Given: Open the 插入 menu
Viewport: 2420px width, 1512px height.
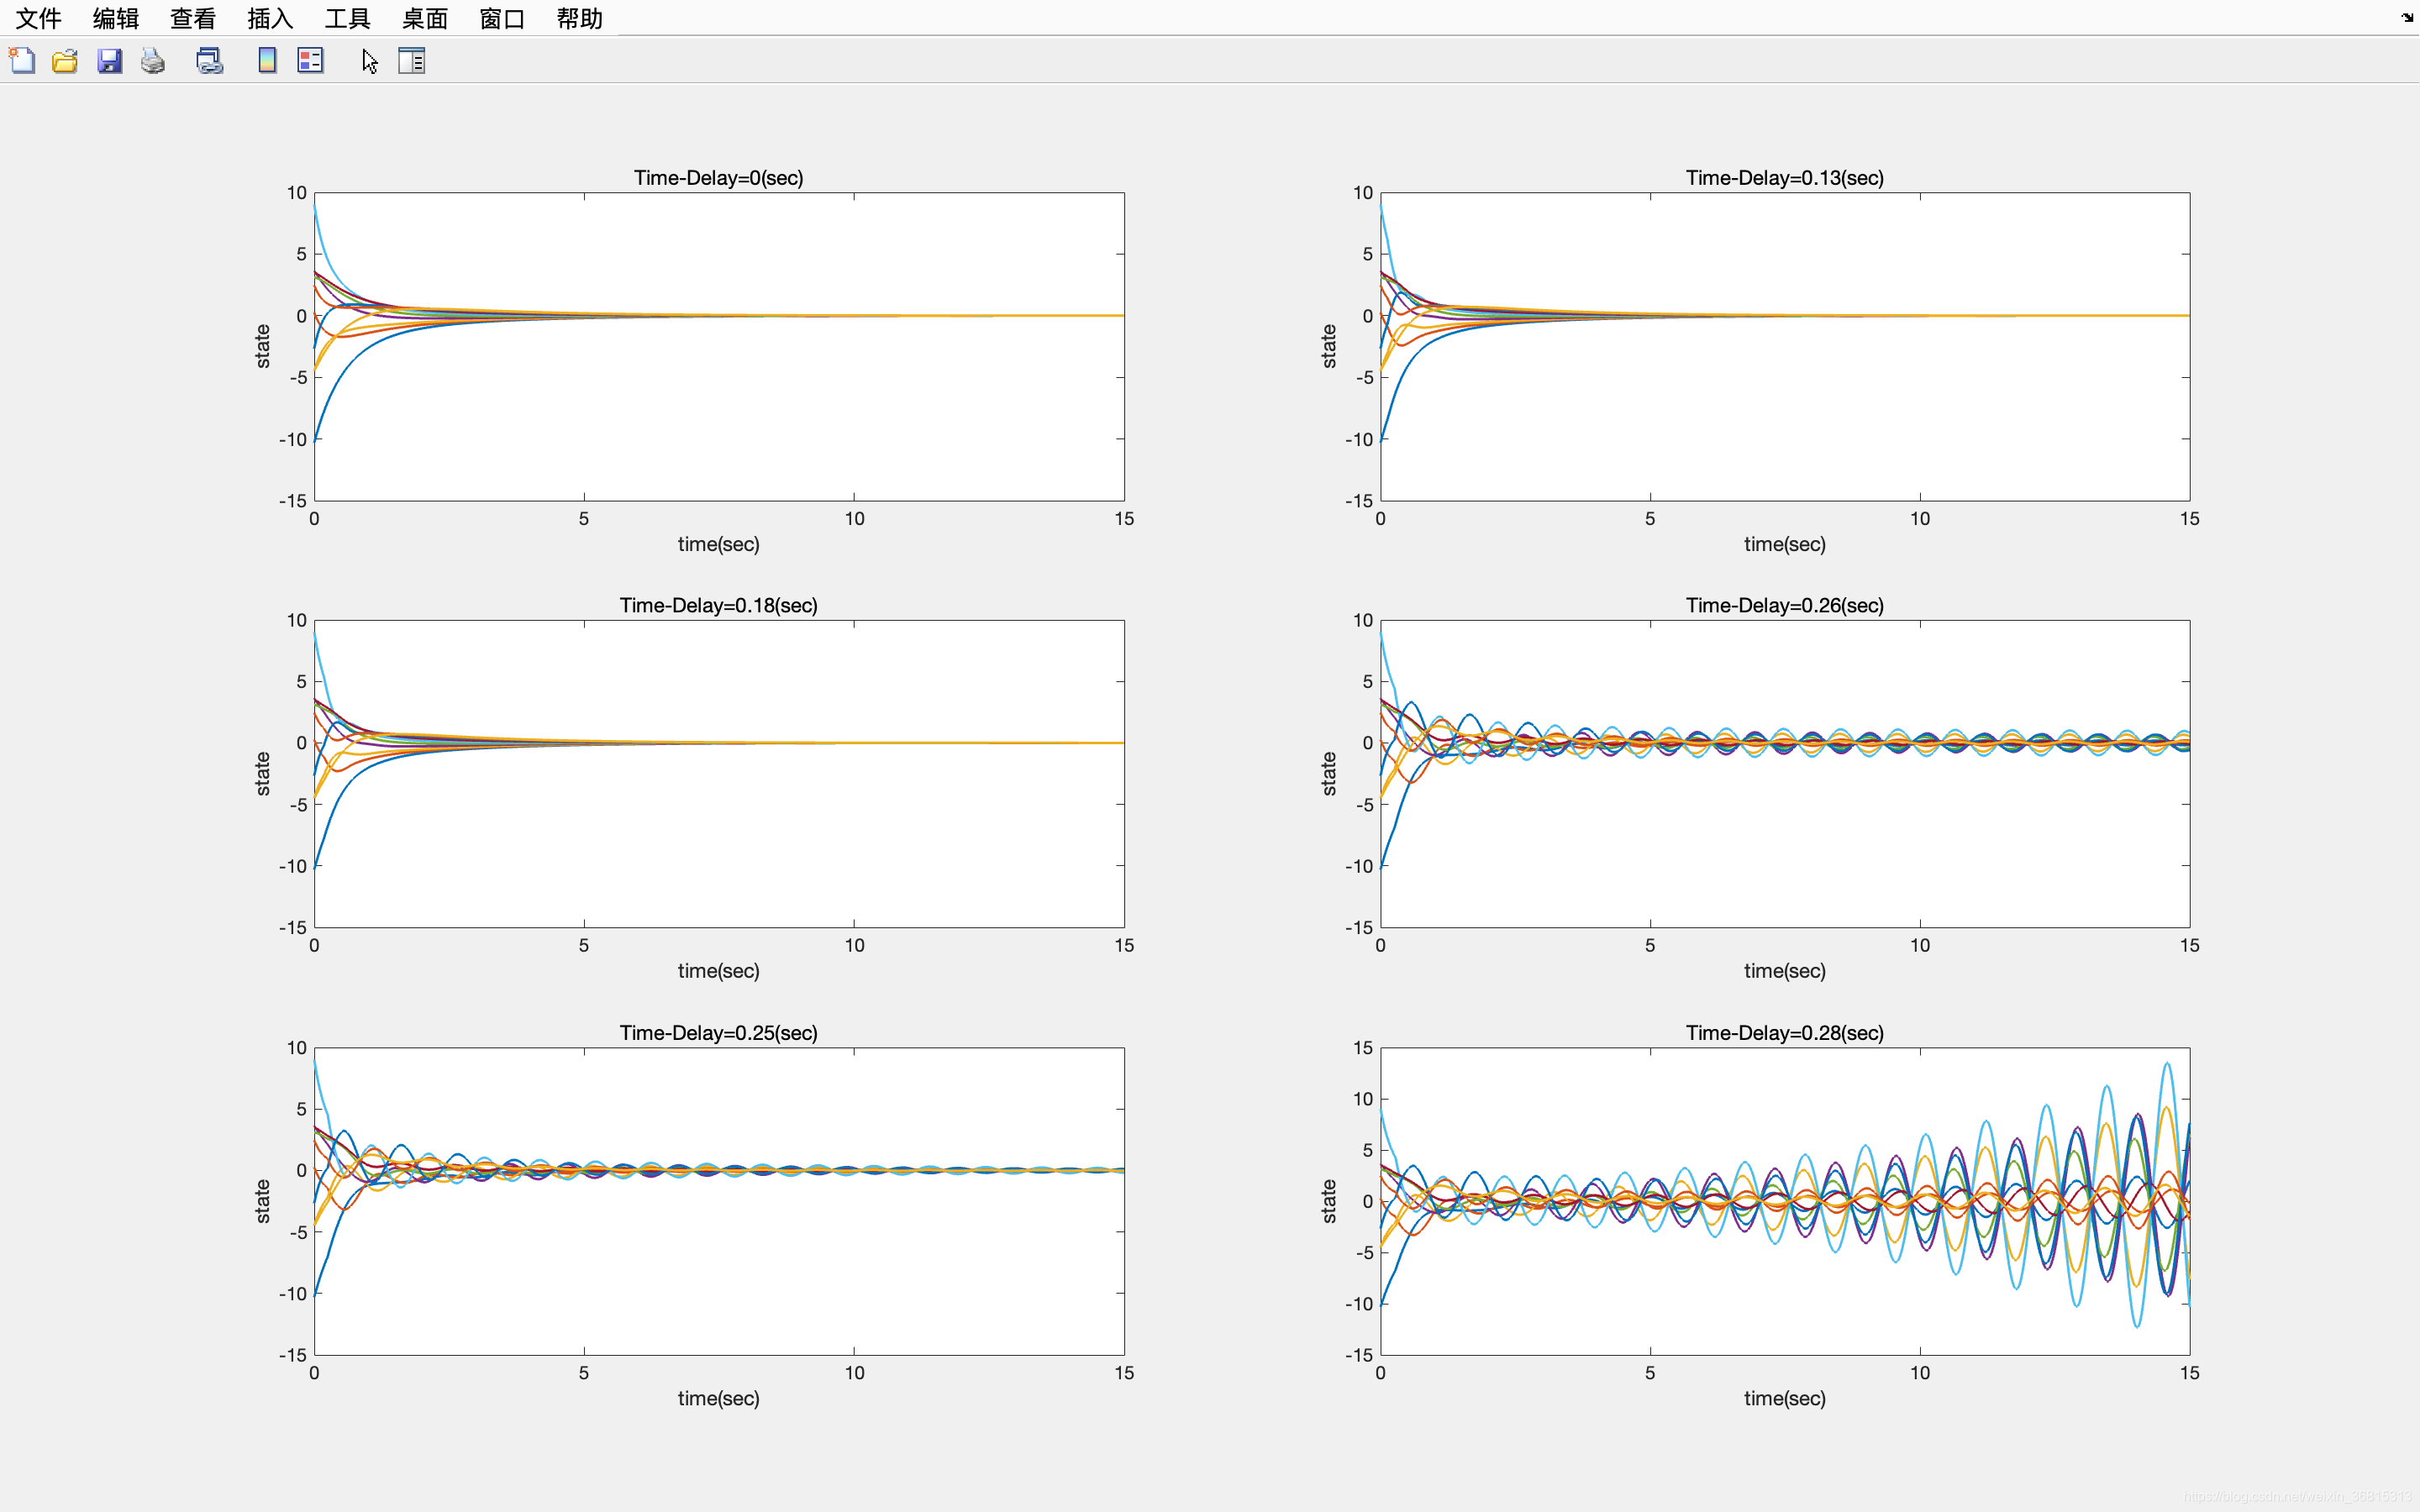Looking at the screenshot, I should 268,18.
